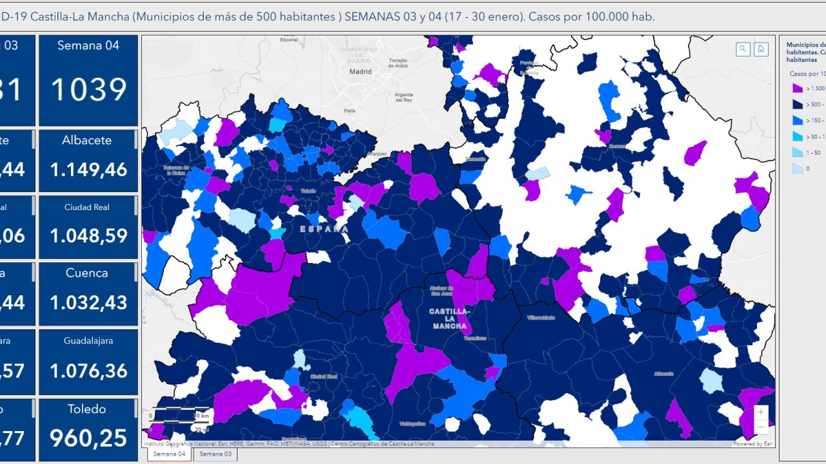The height and width of the screenshot is (464, 826).
Task: Click the purple >1.500 legend swatch
Action: pos(798,88)
